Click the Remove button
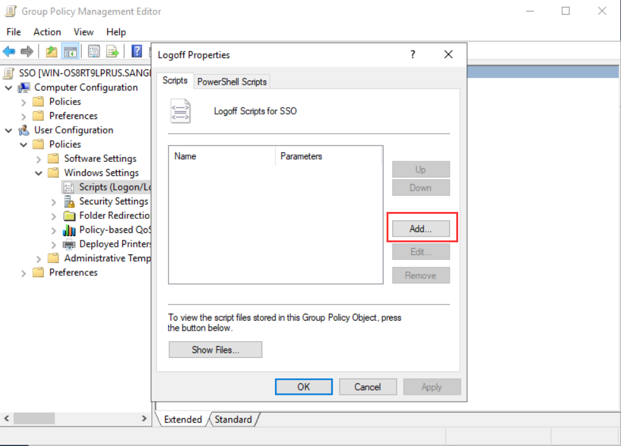The width and height of the screenshot is (621, 446). [421, 275]
